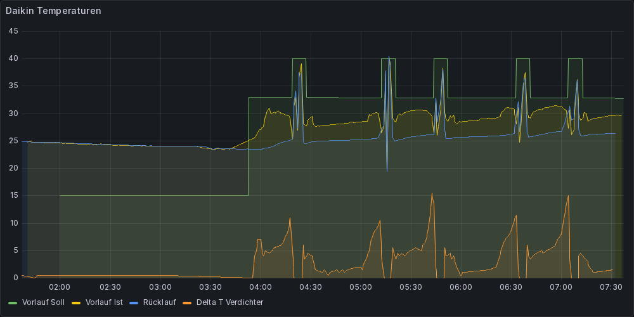Click the 10 value on the y-axis
634x317 pixels.
tap(13, 223)
